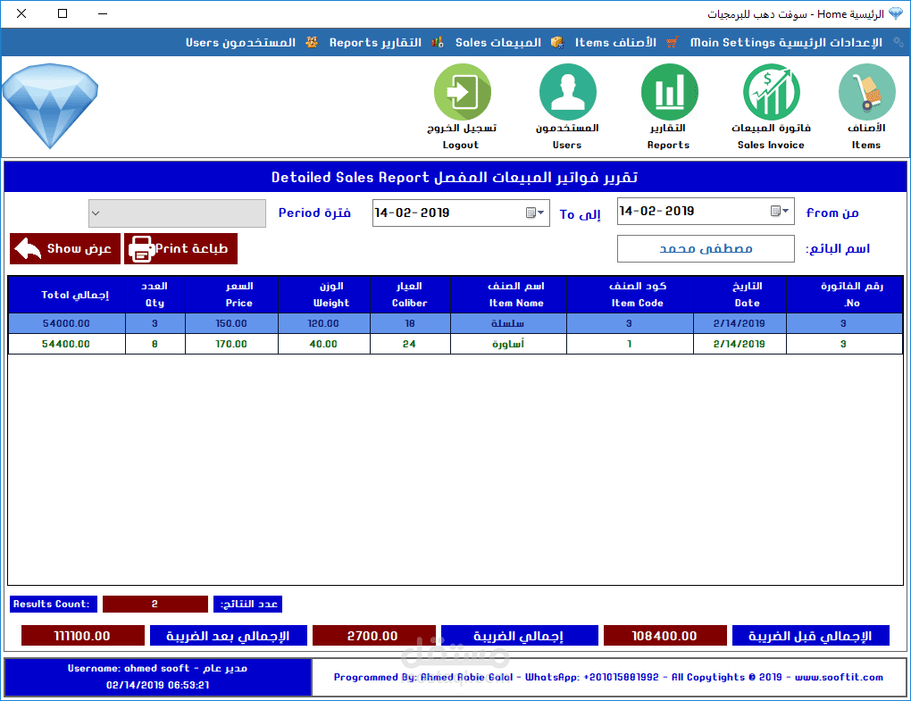Viewport: 911px width, 701px height.
Task: Click the Date column header
Action: 740,295
